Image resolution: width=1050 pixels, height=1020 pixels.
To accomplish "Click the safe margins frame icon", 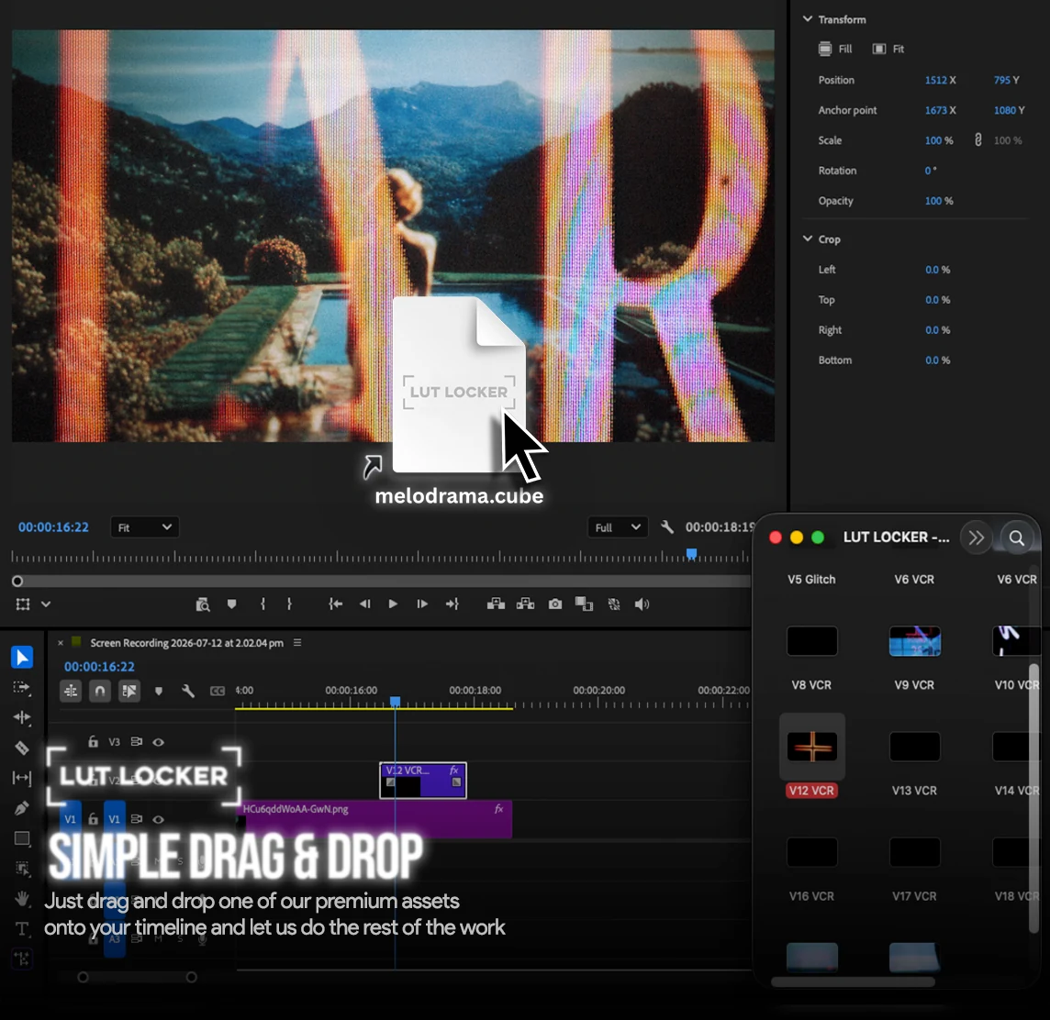I will click(23, 604).
